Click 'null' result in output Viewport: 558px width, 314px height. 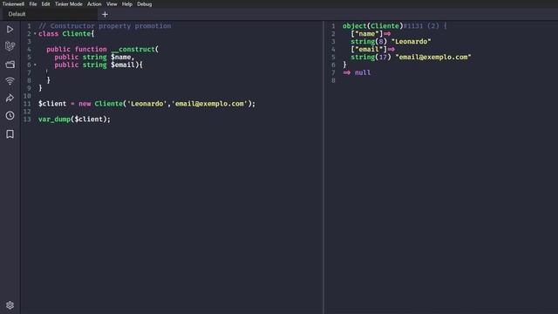point(363,72)
